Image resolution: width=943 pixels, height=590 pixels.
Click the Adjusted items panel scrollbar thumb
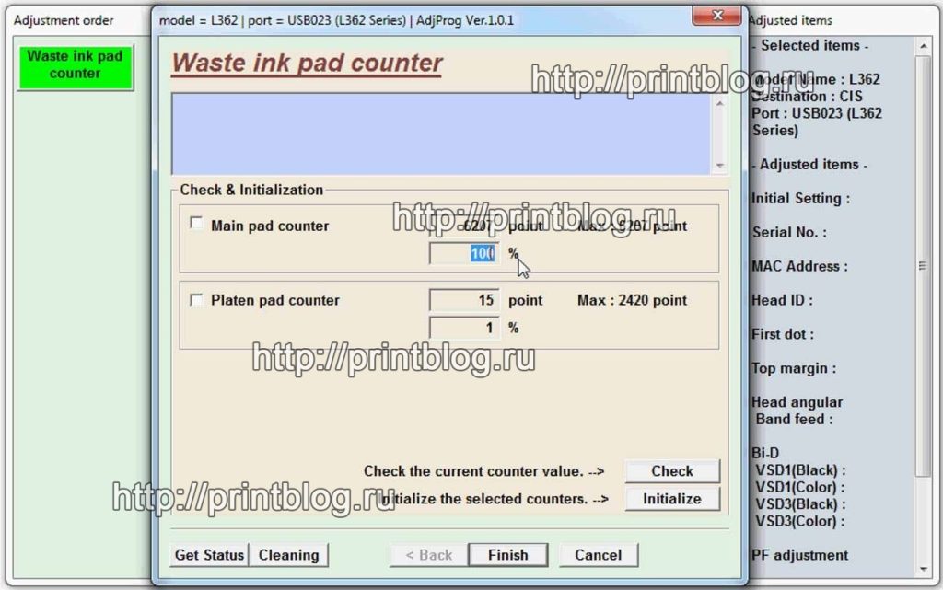click(x=922, y=267)
